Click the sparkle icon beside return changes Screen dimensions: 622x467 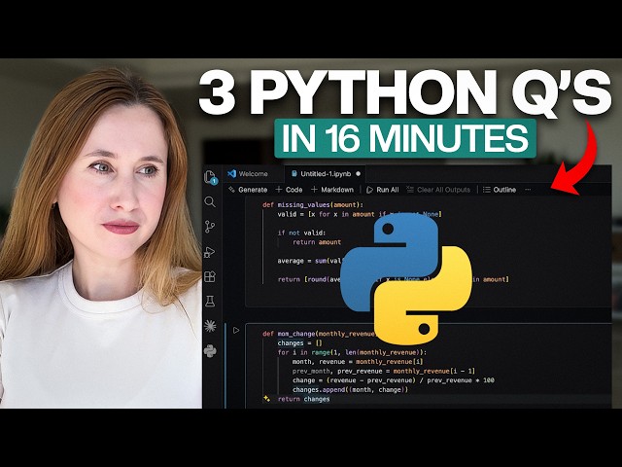[266, 398]
